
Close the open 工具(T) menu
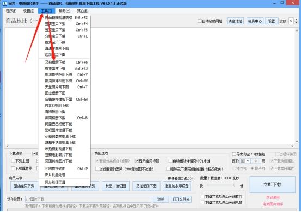coord(46,11)
